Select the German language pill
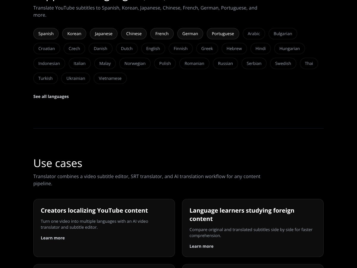357x268 pixels. point(190,34)
